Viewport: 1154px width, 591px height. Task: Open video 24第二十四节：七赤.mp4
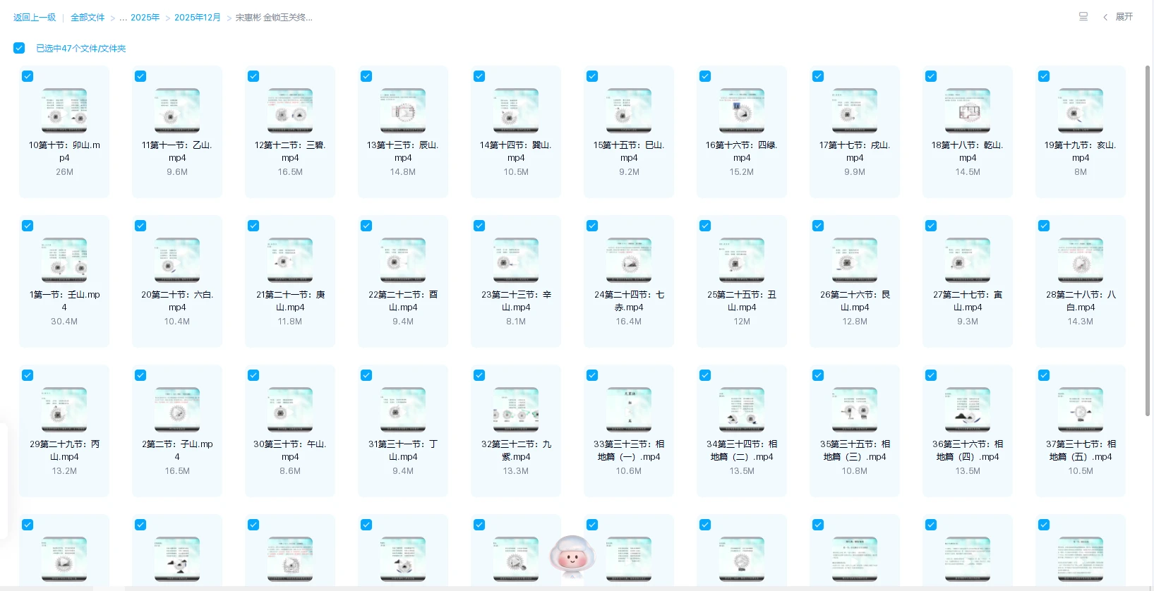[x=629, y=260]
